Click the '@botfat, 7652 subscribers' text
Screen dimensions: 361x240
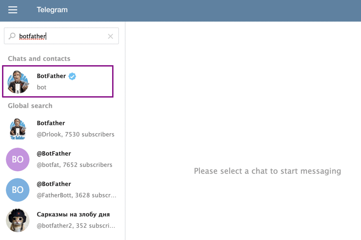pos(74,165)
